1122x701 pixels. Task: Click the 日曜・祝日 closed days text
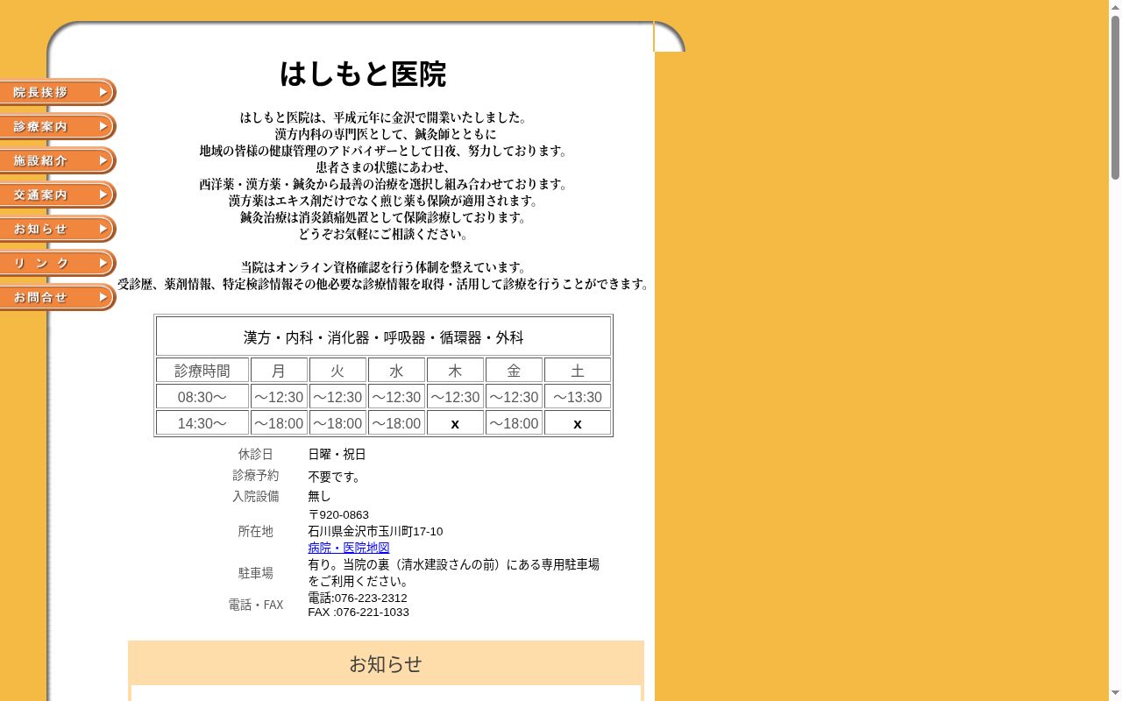pyautogui.click(x=337, y=454)
